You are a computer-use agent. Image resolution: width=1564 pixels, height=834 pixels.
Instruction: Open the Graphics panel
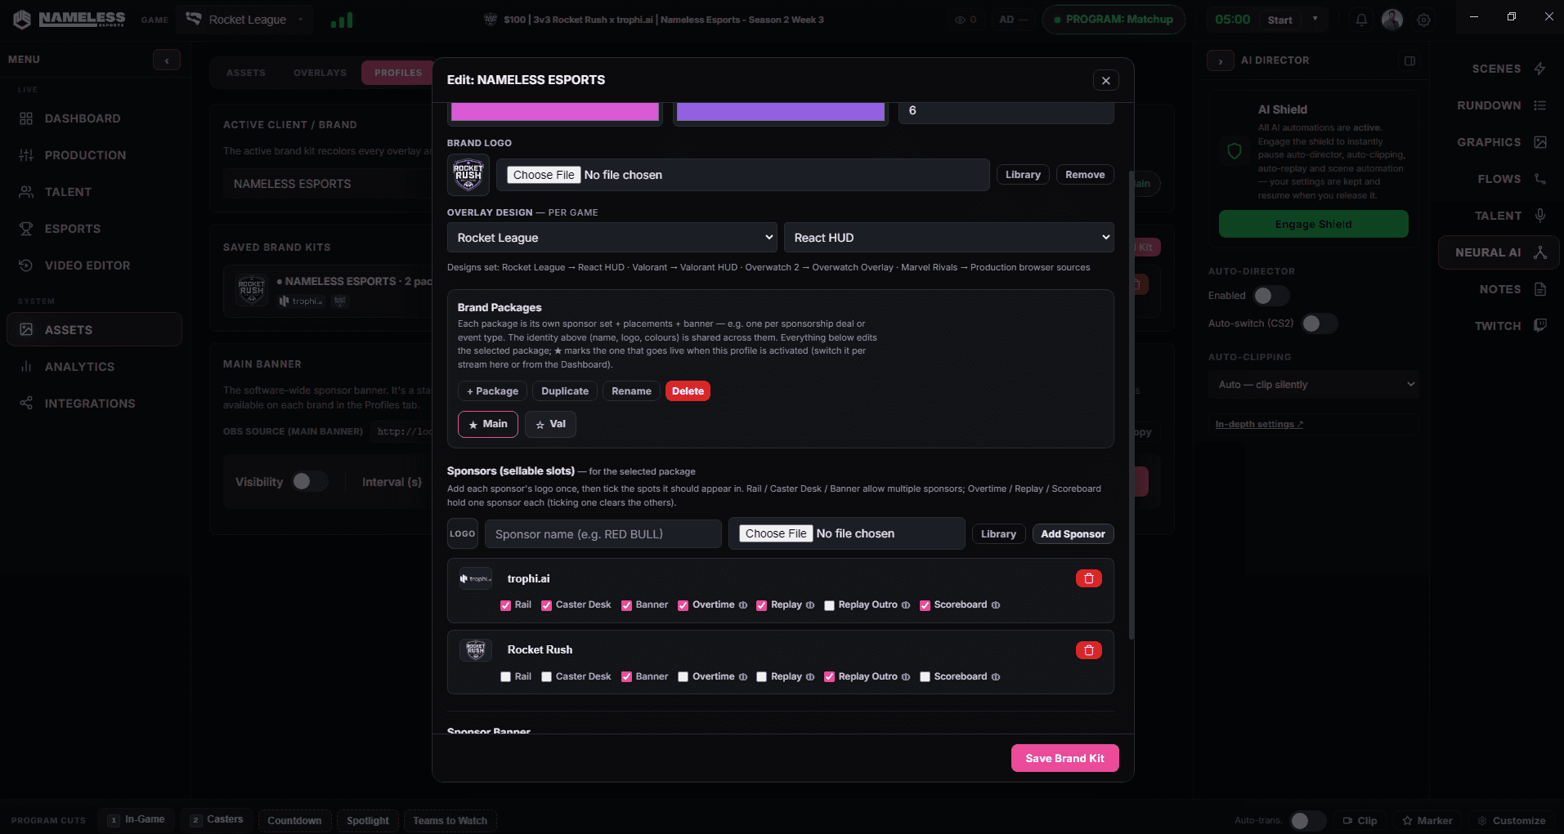[1502, 142]
